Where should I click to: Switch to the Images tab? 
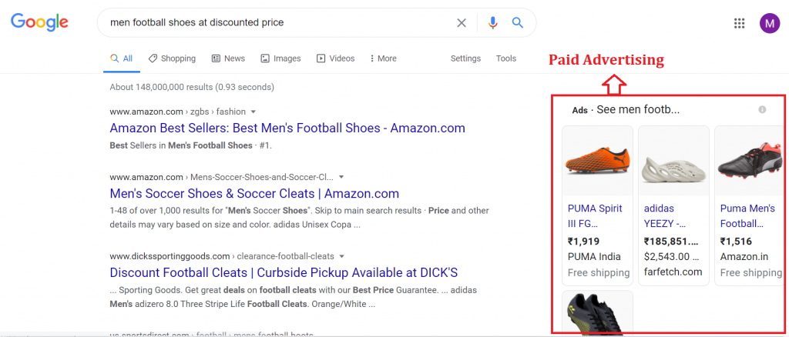(x=280, y=58)
